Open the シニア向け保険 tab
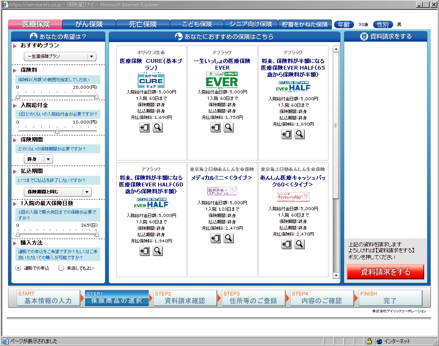This screenshot has width=439, height=346. click(251, 24)
